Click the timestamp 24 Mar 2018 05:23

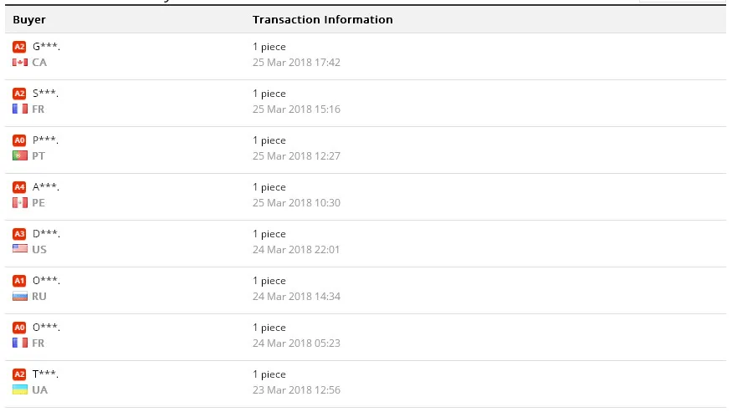pyautogui.click(x=296, y=343)
